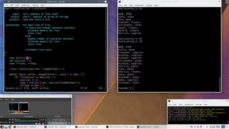Launch Google Chrome from the taskbar

pos(10,127)
